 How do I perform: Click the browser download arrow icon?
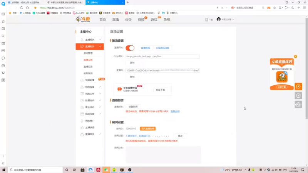point(275,8)
